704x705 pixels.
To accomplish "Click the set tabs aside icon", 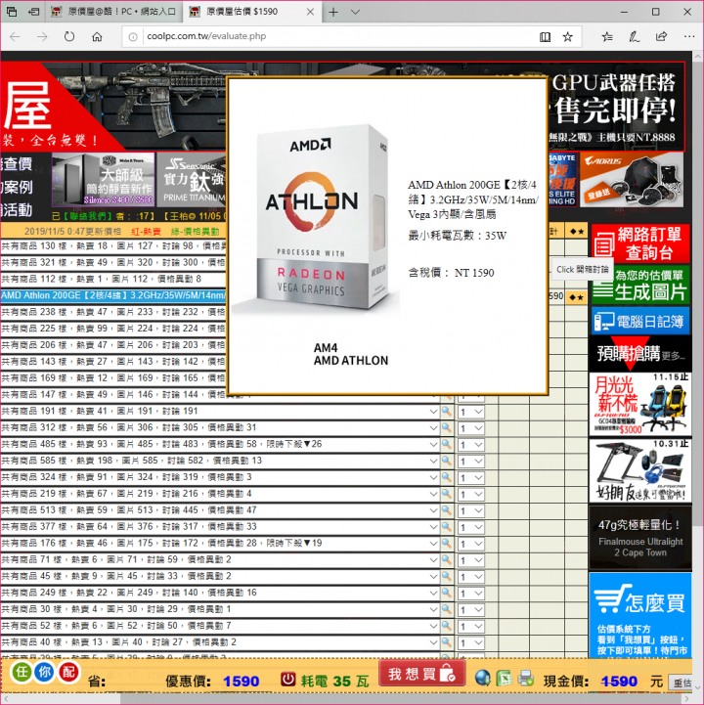I will point(33,12).
